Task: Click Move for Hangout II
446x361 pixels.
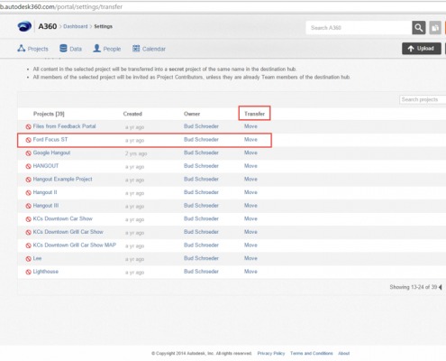Action: click(x=250, y=192)
